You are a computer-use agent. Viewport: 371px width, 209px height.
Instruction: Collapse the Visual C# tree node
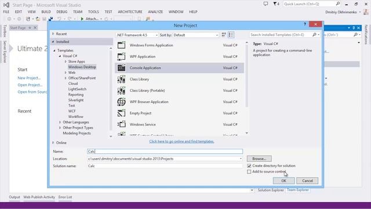coord(60,56)
